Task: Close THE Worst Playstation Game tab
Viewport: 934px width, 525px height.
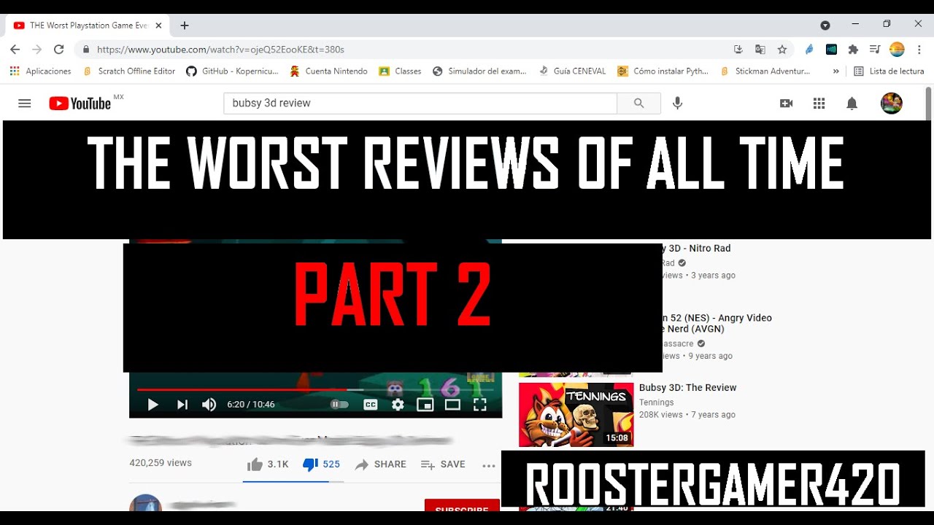Action: pos(158,26)
